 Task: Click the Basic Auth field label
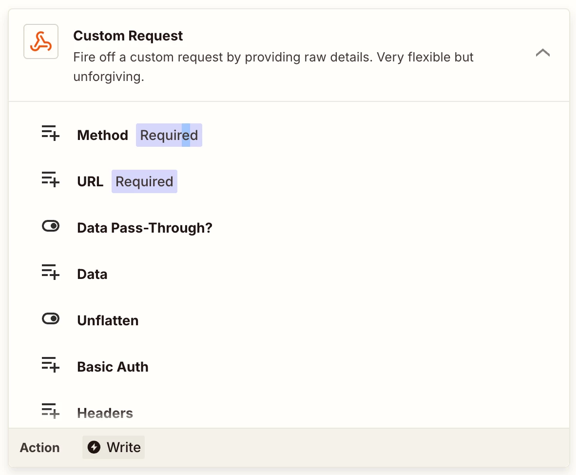tap(113, 367)
